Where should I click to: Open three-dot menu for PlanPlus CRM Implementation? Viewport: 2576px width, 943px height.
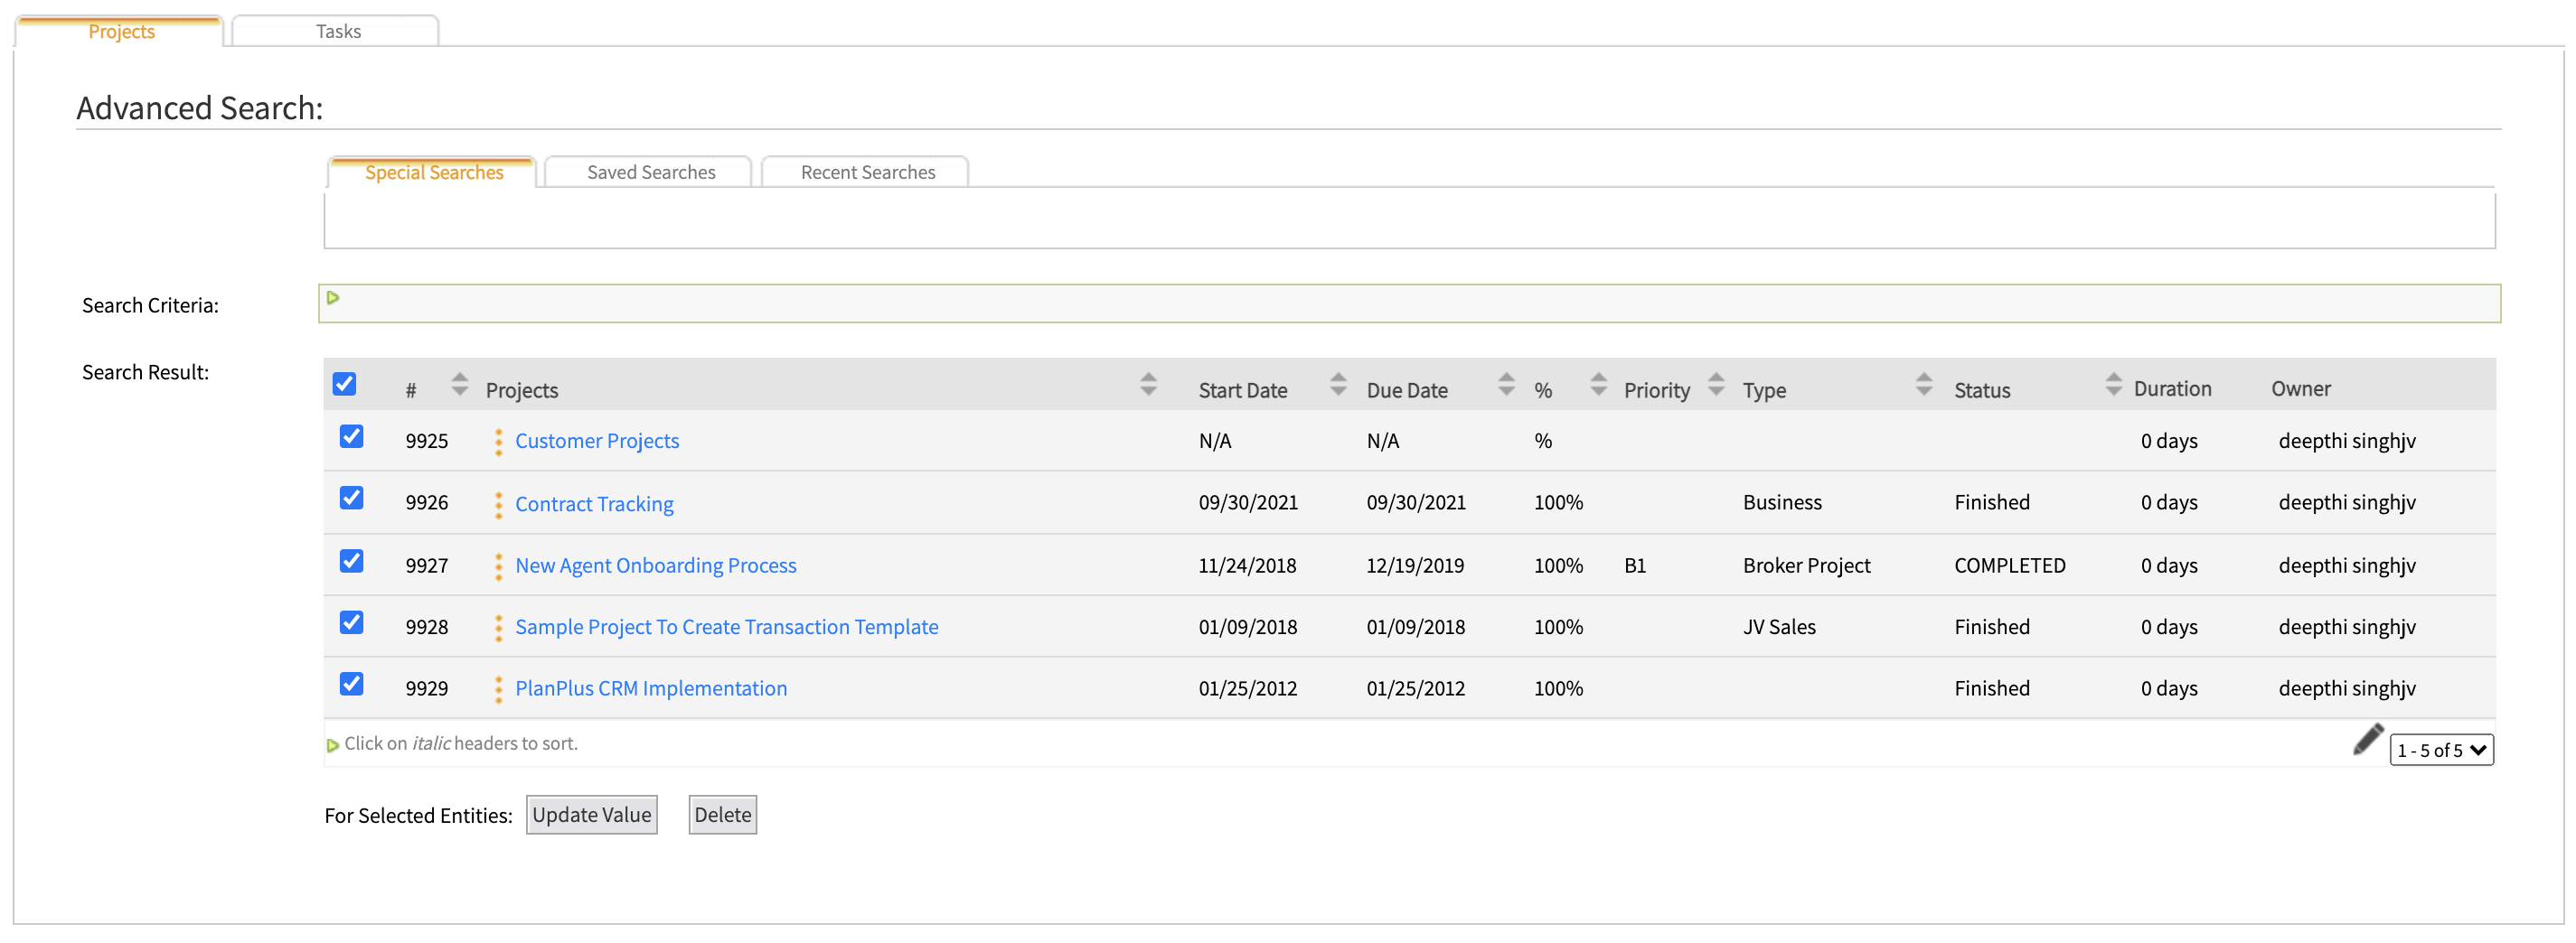(x=498, y=689)
